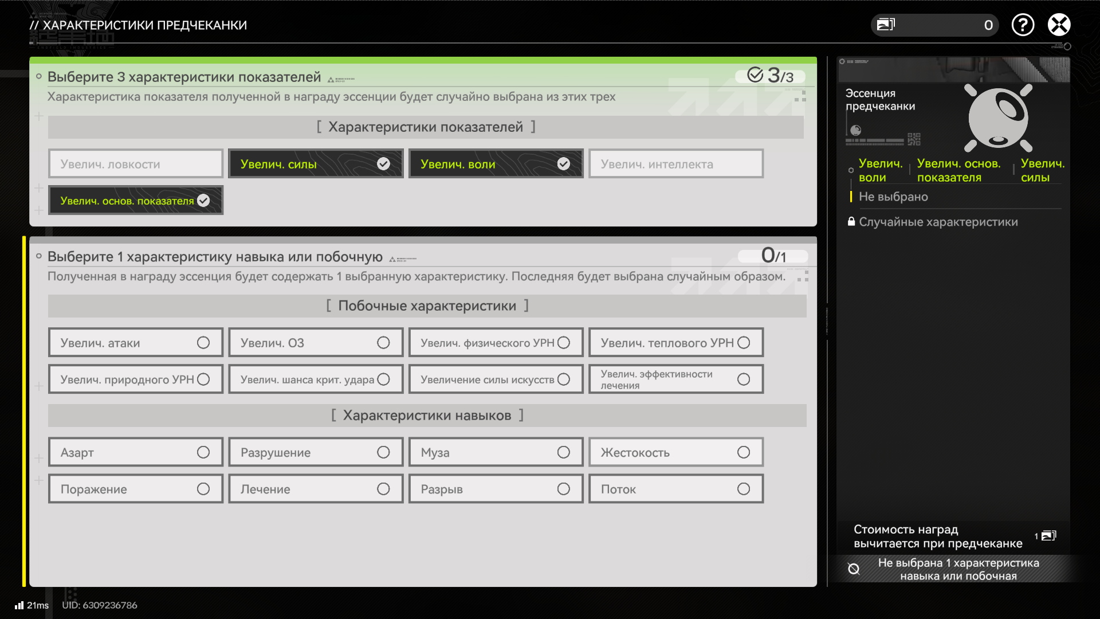The image size is (1100, 619).
Task: Click the reward cost ticket icon
Action: pos(1048,536)
